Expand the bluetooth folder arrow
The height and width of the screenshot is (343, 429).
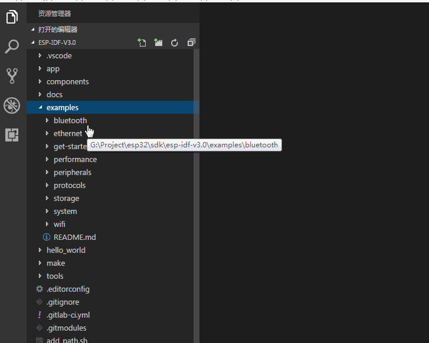[47, 120]
